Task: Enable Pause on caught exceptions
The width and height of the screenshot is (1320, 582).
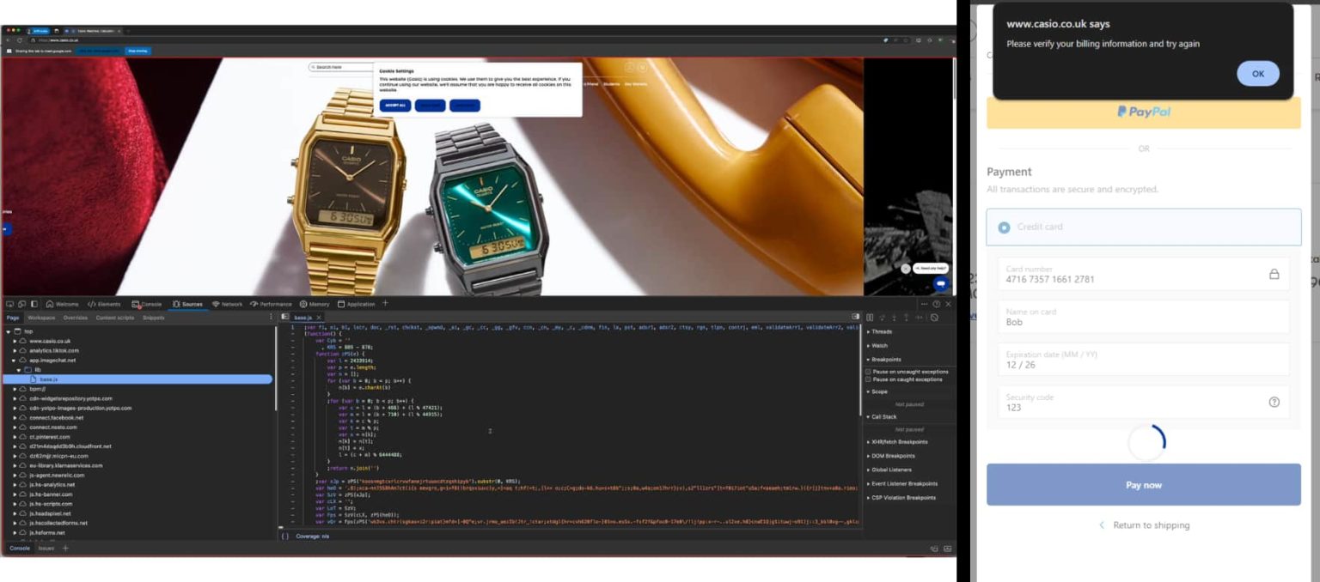Action: [869, 379]
